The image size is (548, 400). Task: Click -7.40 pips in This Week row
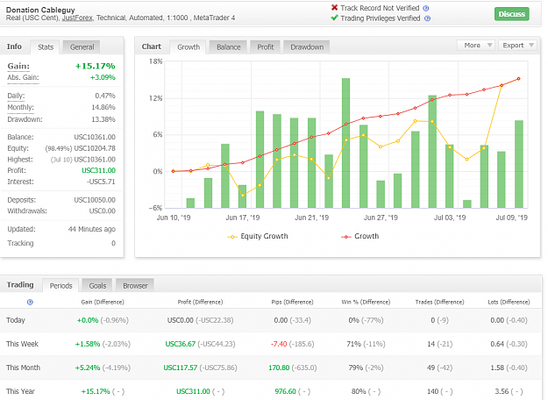click(279, 344)
